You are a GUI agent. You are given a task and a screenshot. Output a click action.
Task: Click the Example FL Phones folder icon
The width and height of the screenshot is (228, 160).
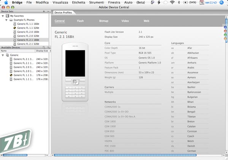11,20
